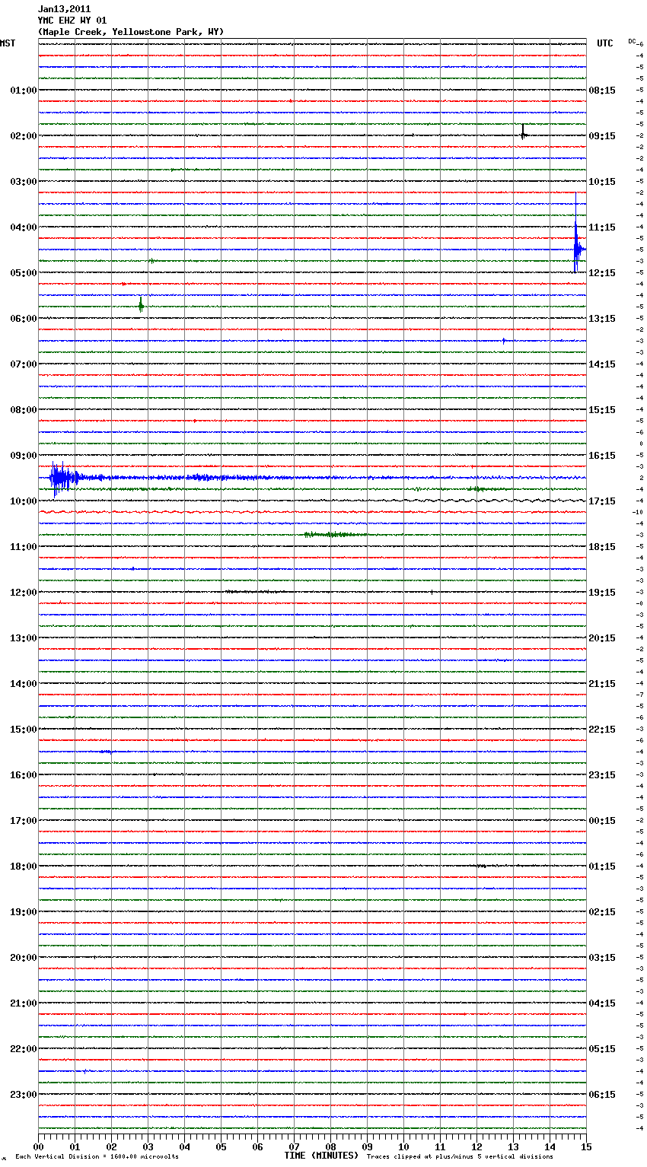Click minute 08 on bottom axis
The image size is (647, 1167).
(330, 1146)
